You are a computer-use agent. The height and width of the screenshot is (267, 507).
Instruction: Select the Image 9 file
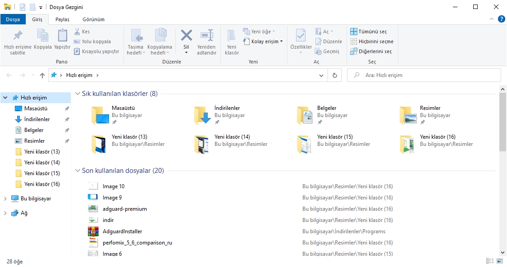coord(112,198)
